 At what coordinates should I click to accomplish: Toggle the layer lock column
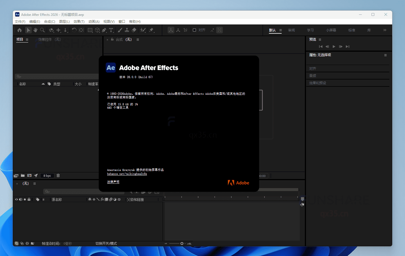[29, 199]
